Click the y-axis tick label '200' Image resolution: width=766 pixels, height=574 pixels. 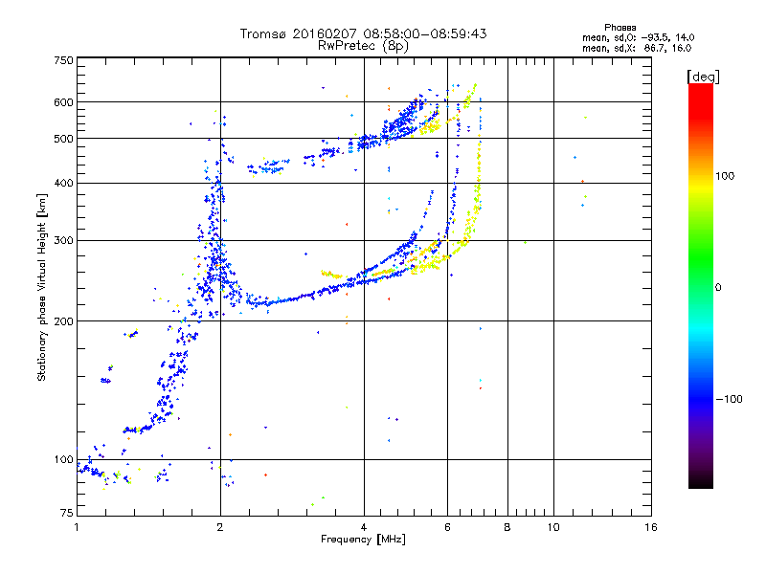coord(63,321)
